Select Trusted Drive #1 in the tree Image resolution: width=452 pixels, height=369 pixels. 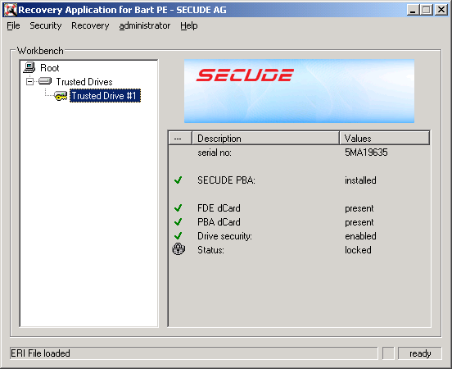[105, 96]
